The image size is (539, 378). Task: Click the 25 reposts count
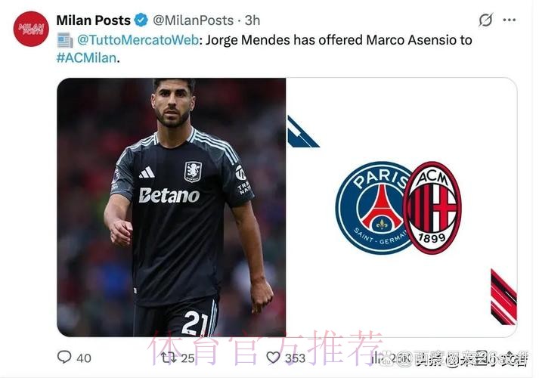(x=187, y=358)
